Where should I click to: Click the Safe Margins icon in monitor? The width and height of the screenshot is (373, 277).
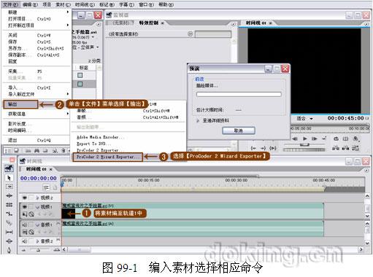tap(345, 138)
